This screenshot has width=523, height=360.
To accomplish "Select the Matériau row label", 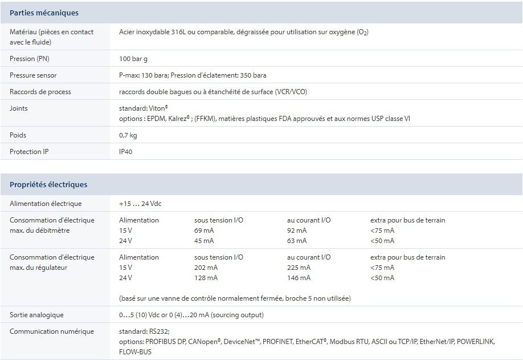I will [51, 37].
